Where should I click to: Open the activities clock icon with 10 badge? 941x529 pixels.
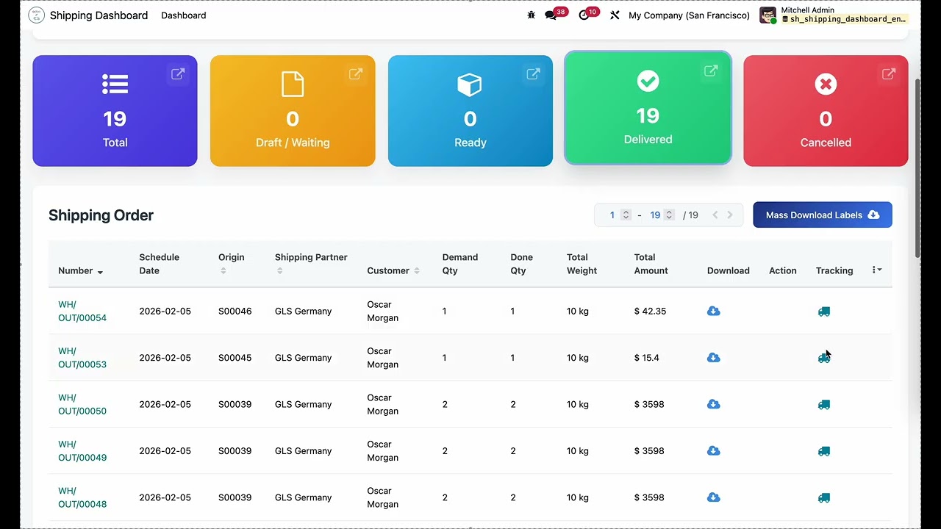[x=588, y=14]
